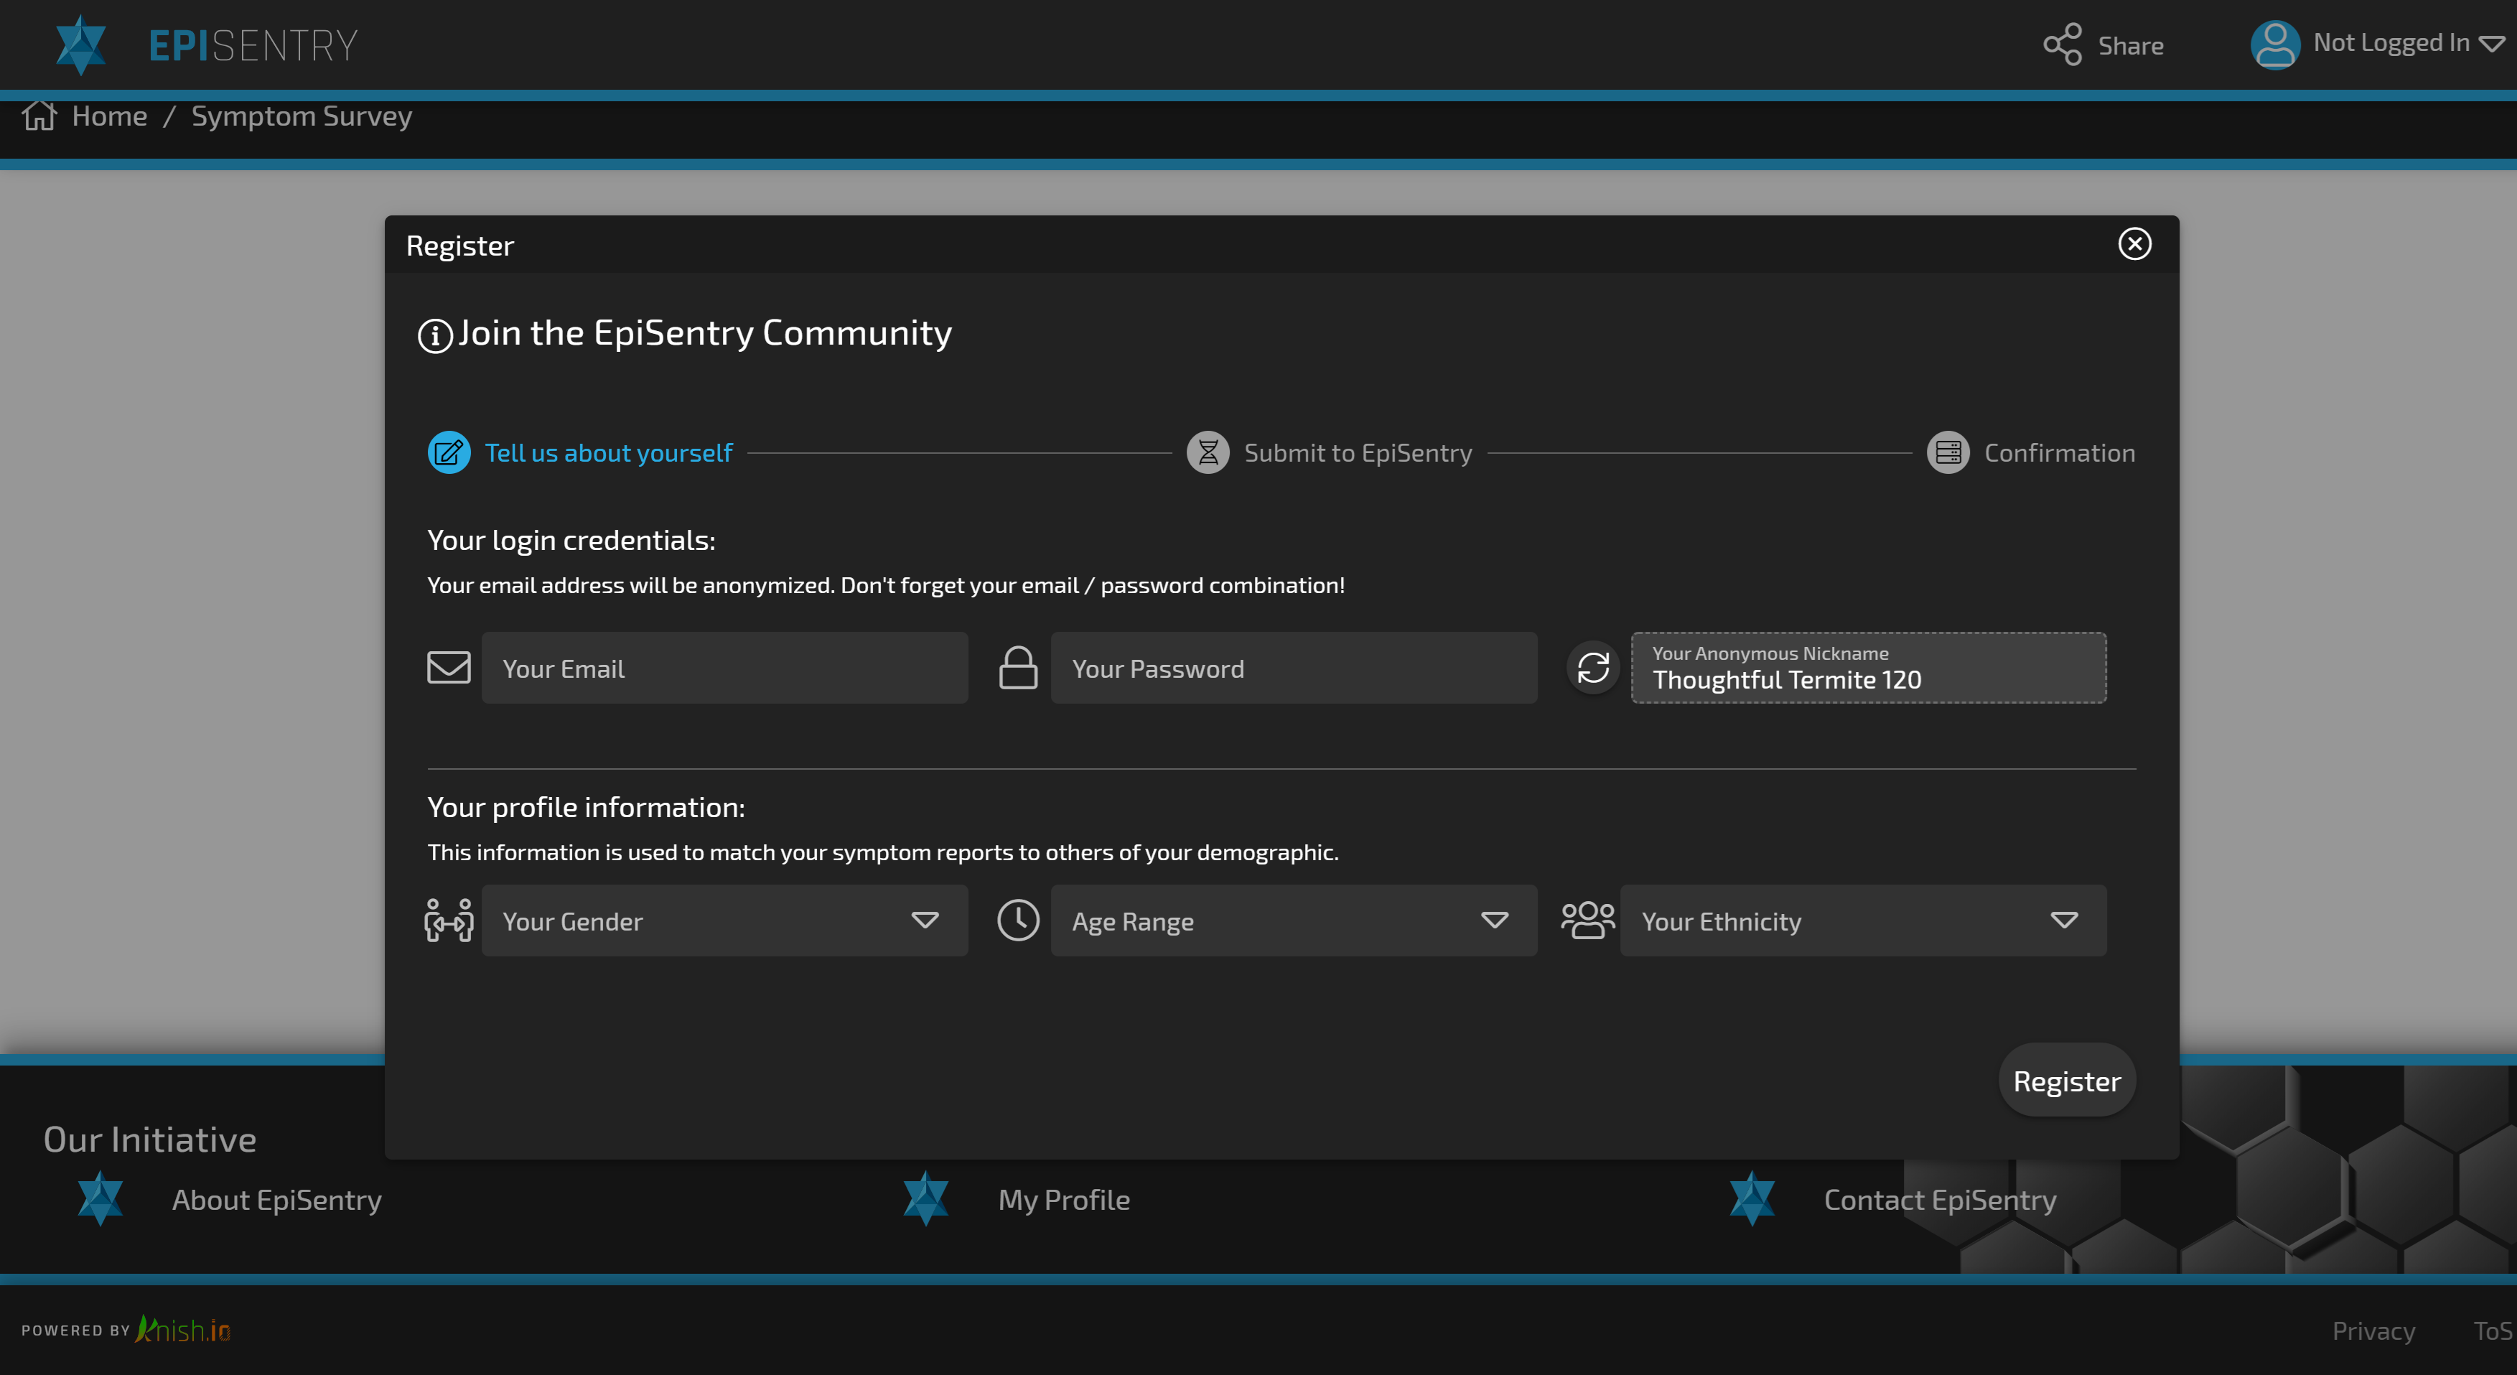This screenshot has height=1375, width=2517.
Task: Click the home icon in breadcrumb
Action: (x=39, y=116)
